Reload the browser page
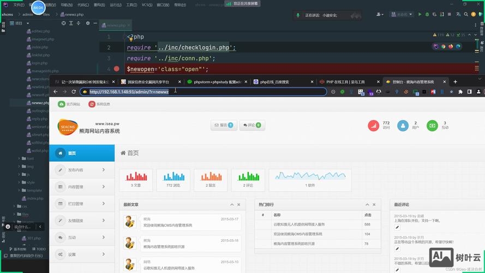Screen dimensions: 485x273 (74, 92)
